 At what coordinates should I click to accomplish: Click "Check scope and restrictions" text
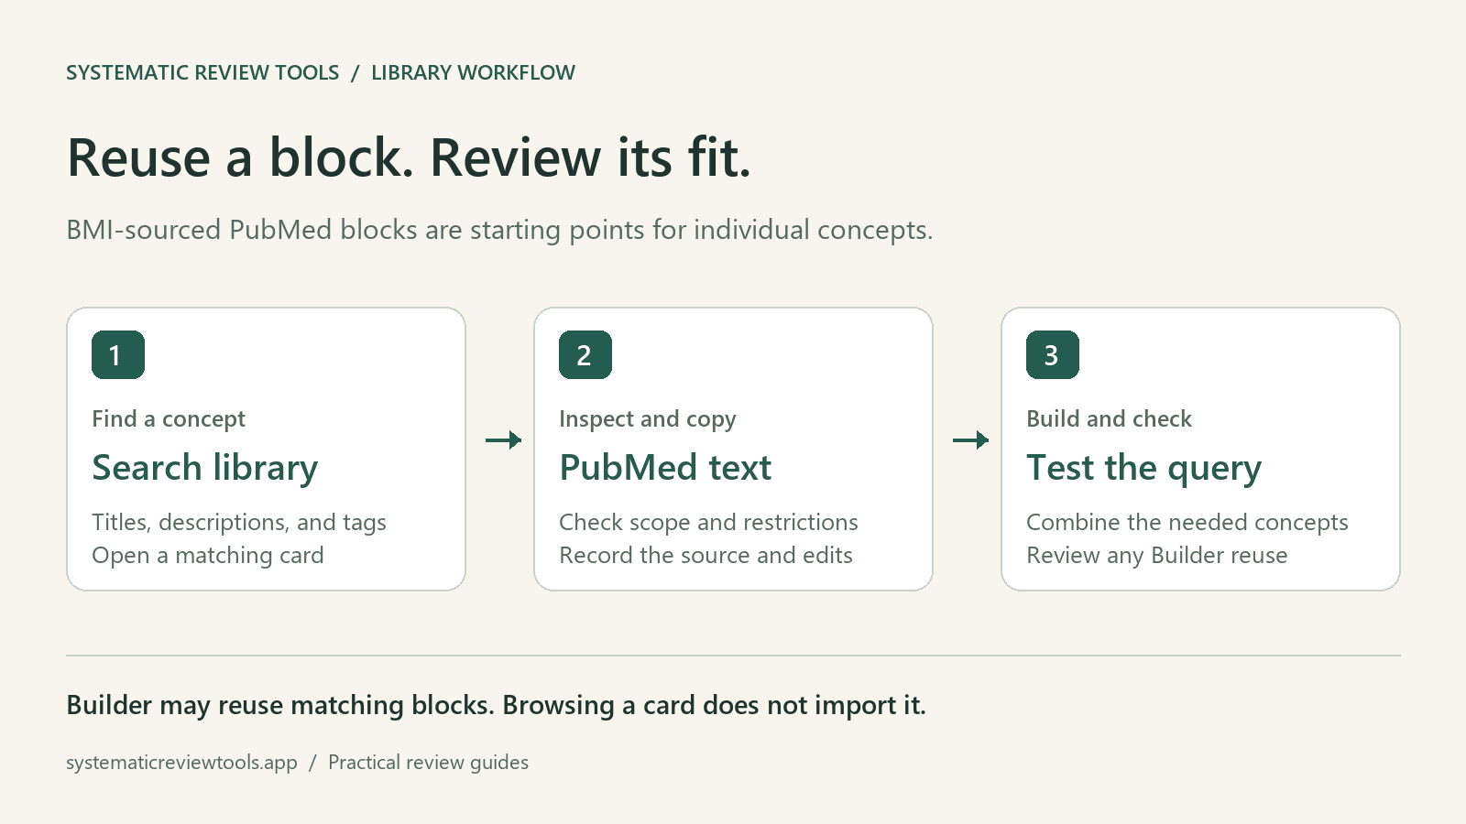pyautogui.click(x=708, y=523)
